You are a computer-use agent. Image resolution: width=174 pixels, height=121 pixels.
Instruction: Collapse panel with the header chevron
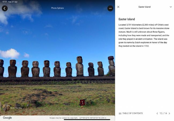[x=171, y=7]
